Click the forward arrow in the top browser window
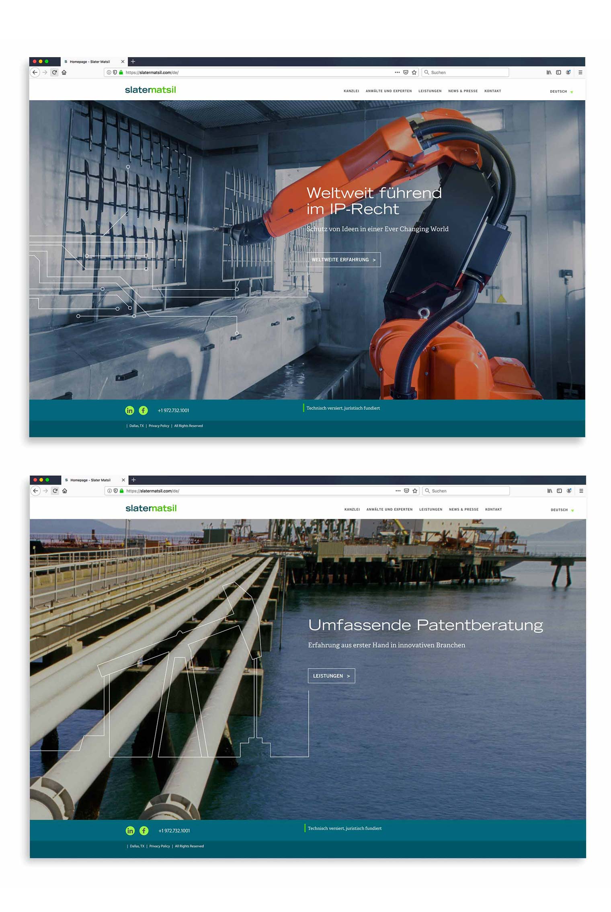Image resolution: width=611 pixels, height=912 pixels. 45,72
